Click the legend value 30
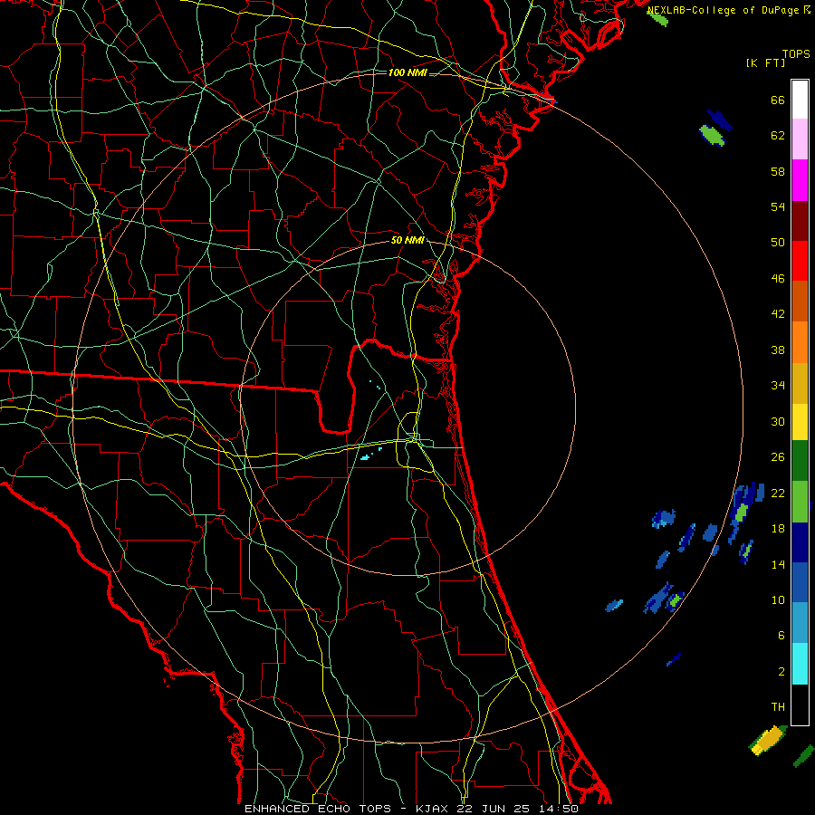This screenshot has width=815, height=815. [778, 421]
